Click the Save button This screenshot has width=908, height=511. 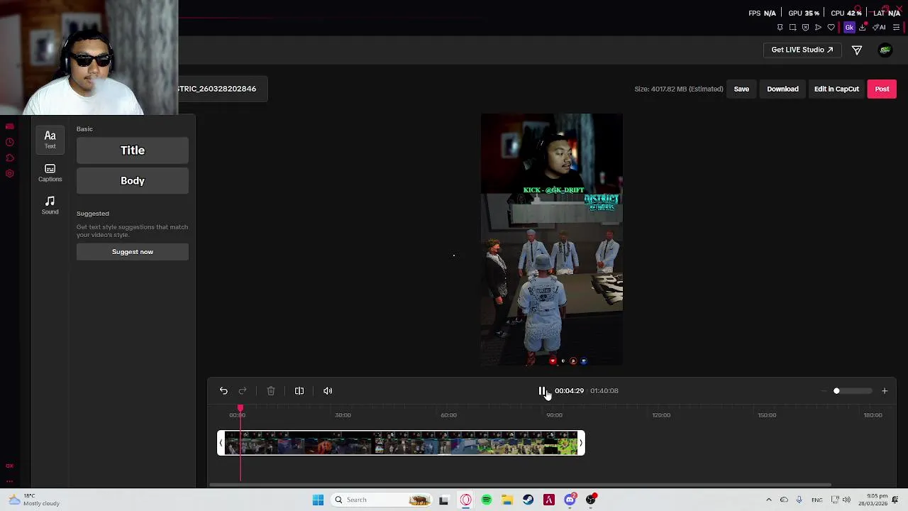[x=741, y=89]
